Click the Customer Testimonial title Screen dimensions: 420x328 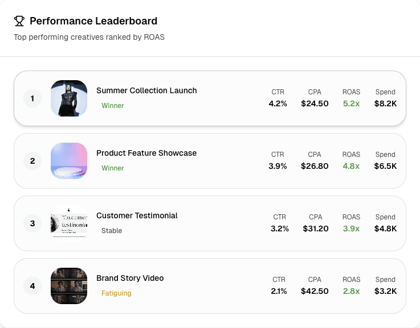[x=137, y=215]
